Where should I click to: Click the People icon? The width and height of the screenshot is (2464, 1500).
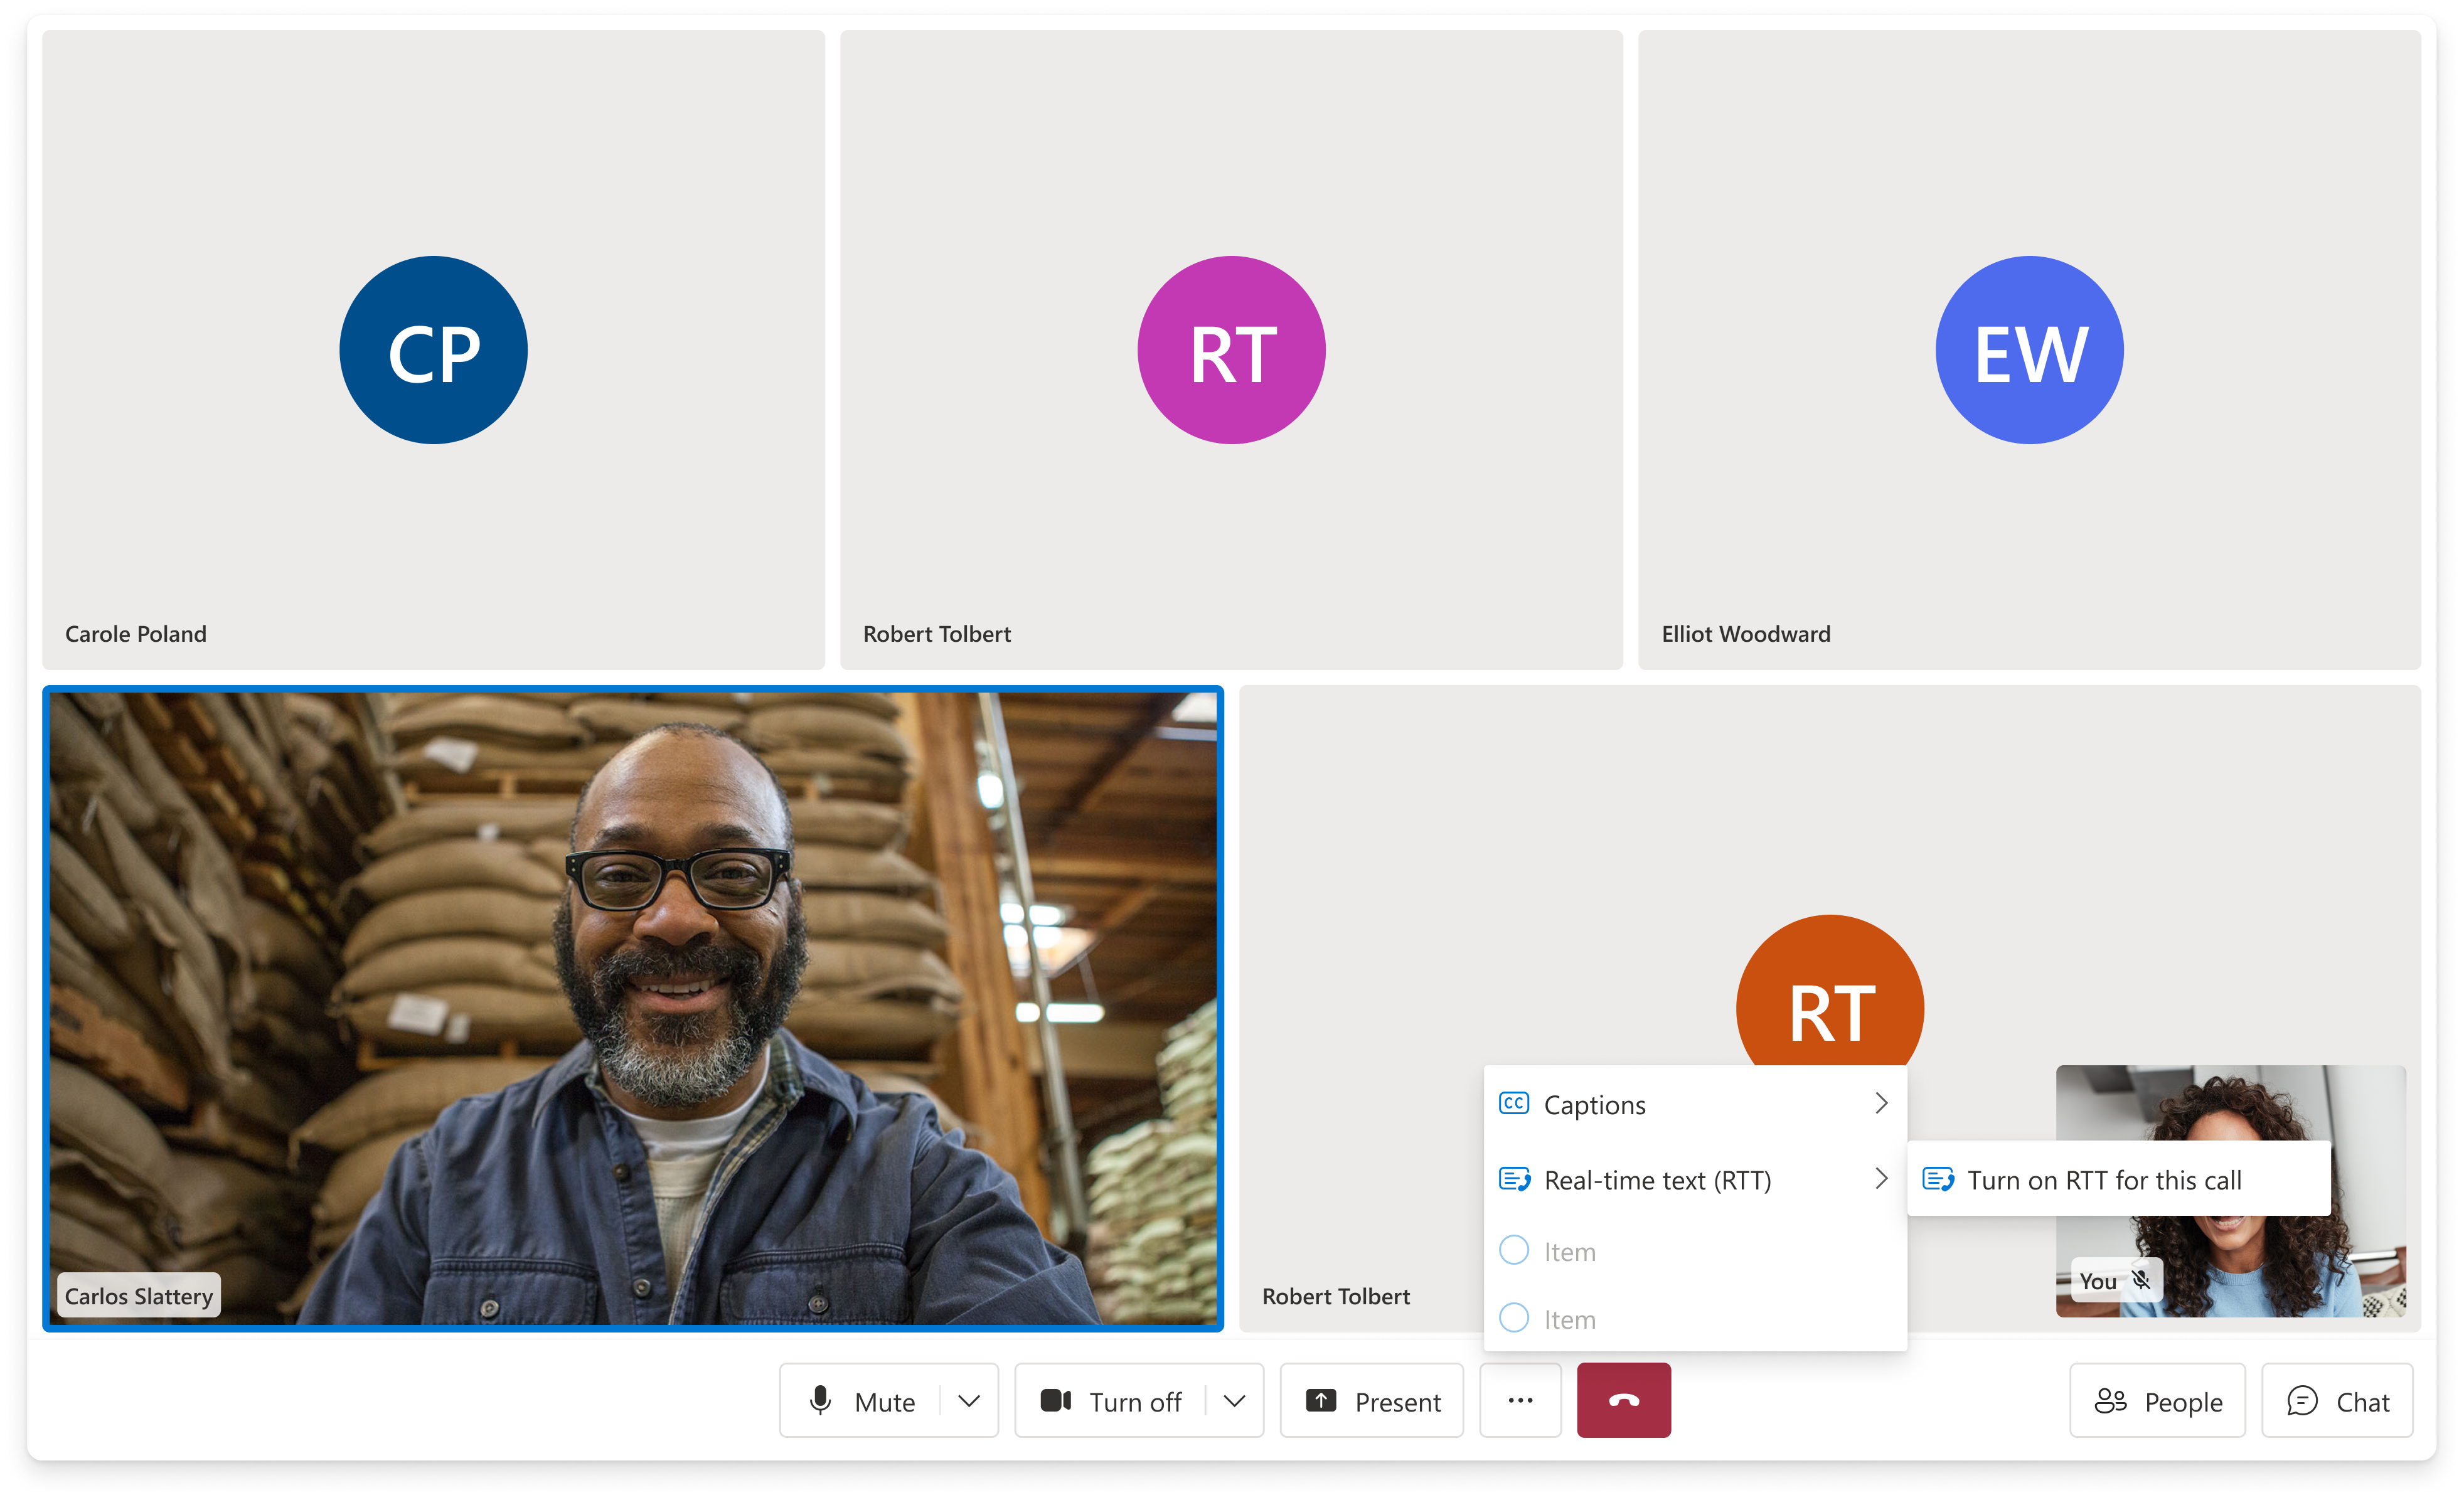2110,1400
